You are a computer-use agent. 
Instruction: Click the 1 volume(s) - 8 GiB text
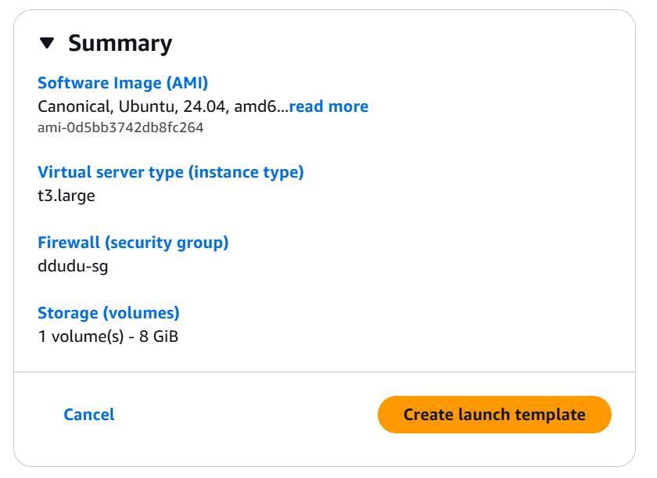tap(109, 336)
